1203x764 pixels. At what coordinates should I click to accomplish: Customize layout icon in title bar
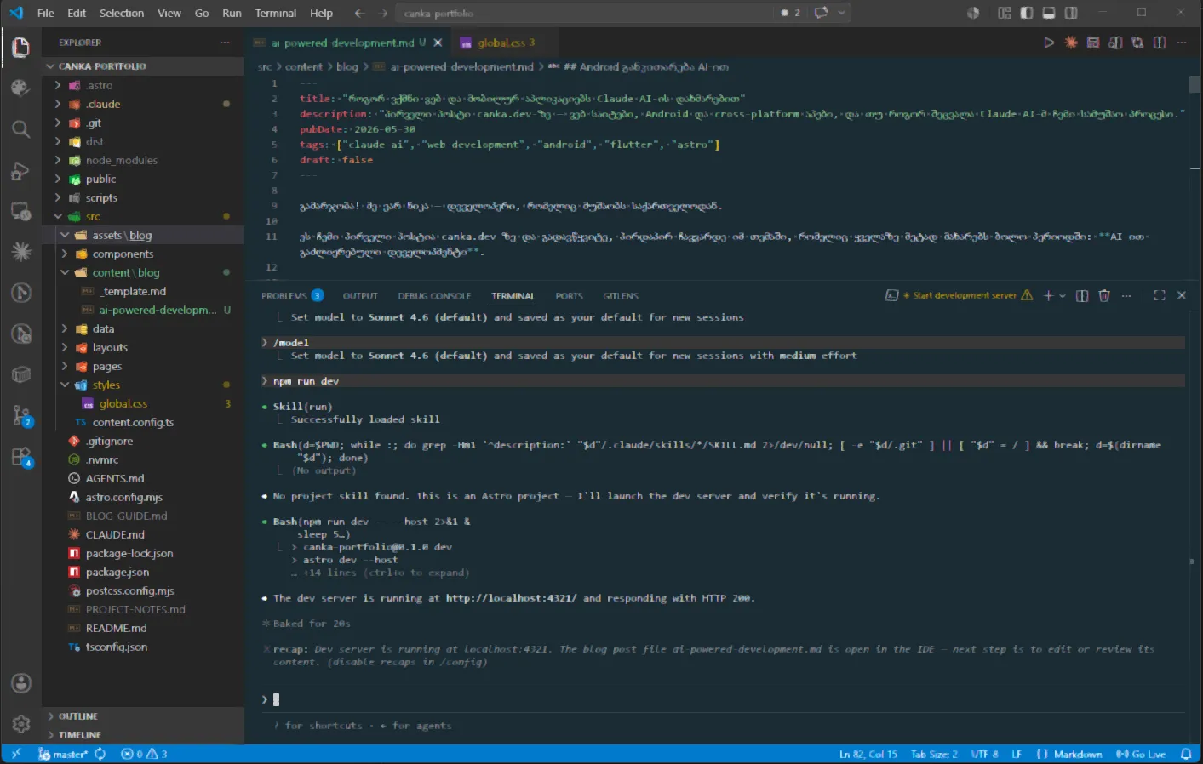tap(1005, 13)
